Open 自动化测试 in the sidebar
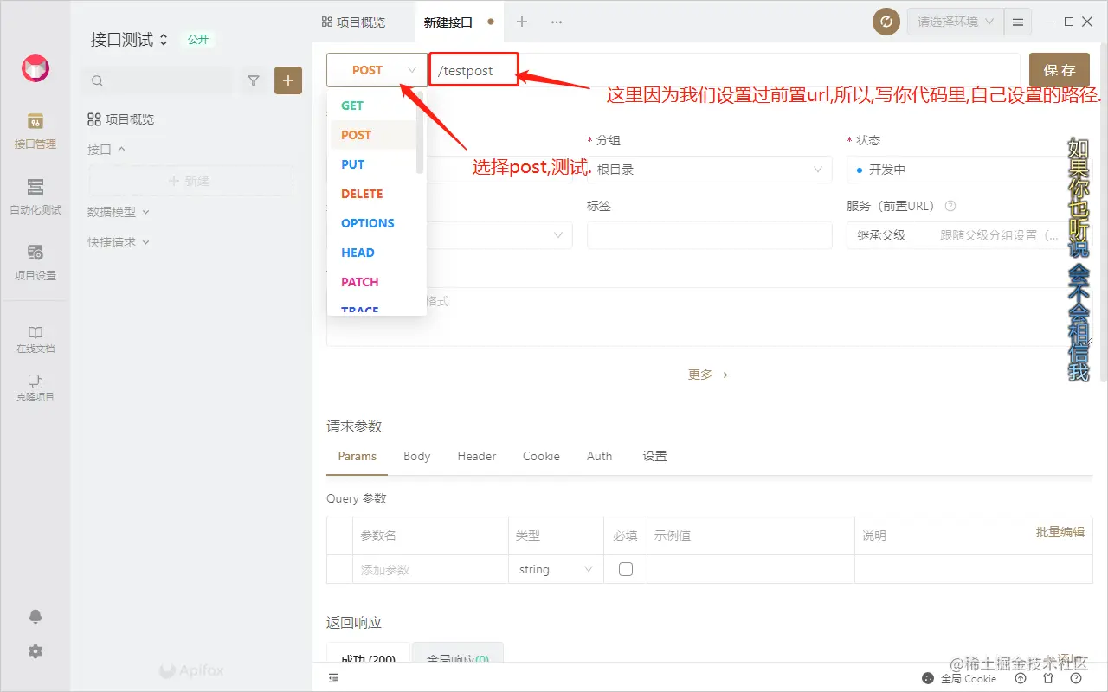This screenshot has width=1108, height=692. [x=35, y=196]
